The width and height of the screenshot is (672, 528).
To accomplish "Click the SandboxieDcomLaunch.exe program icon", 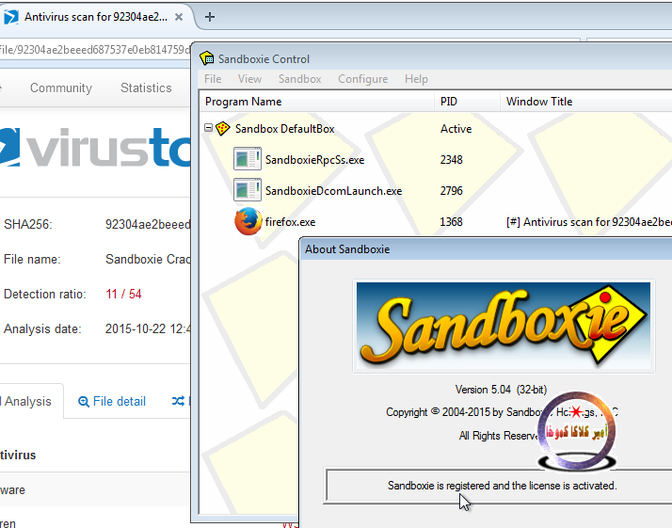I will [x=248, y=190].
